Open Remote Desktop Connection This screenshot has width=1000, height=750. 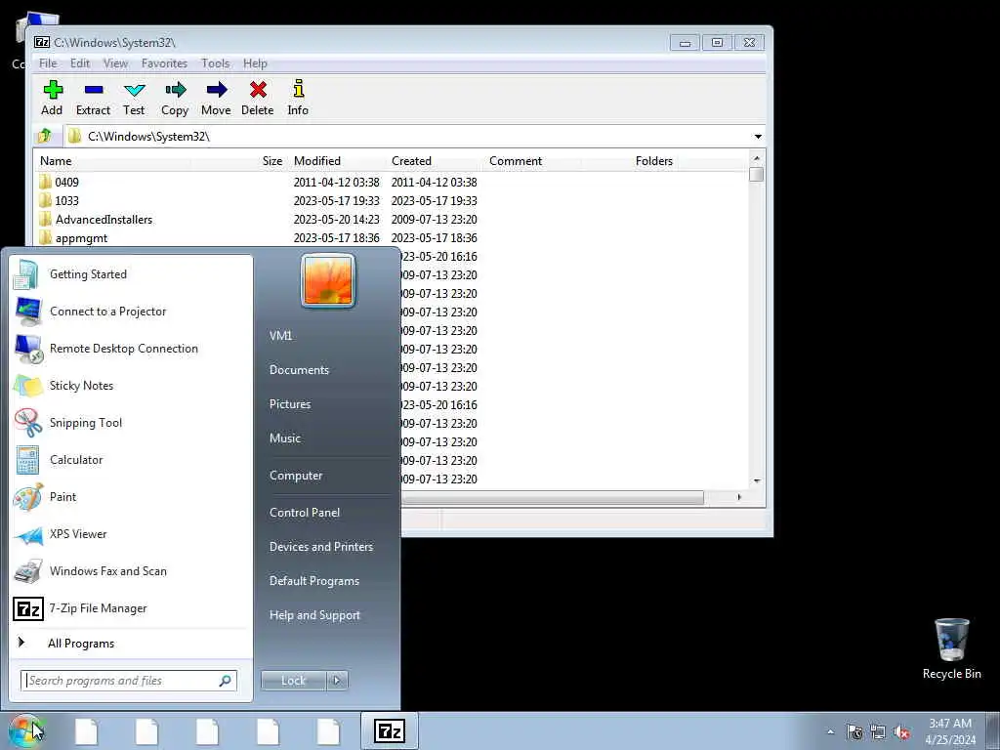point(131,349)
